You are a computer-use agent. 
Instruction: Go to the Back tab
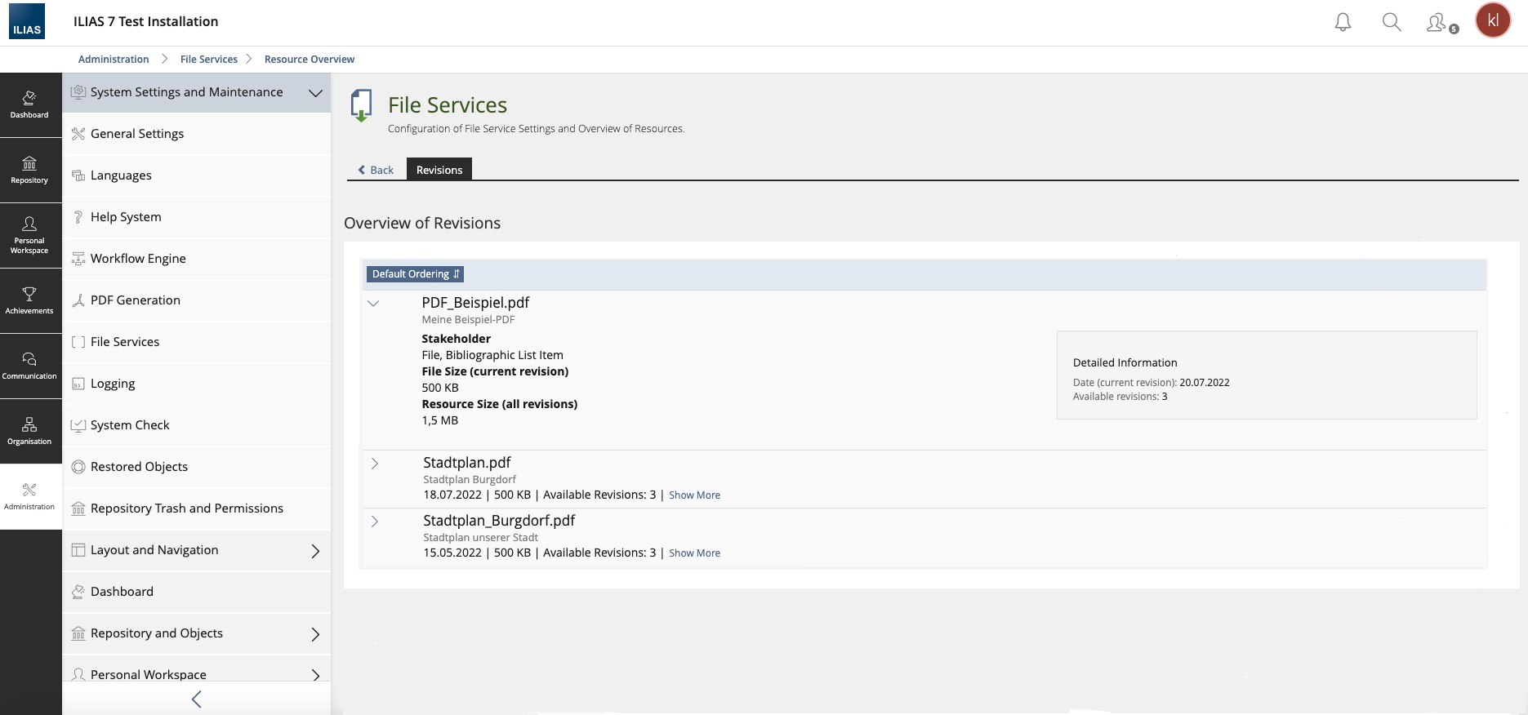376,170
